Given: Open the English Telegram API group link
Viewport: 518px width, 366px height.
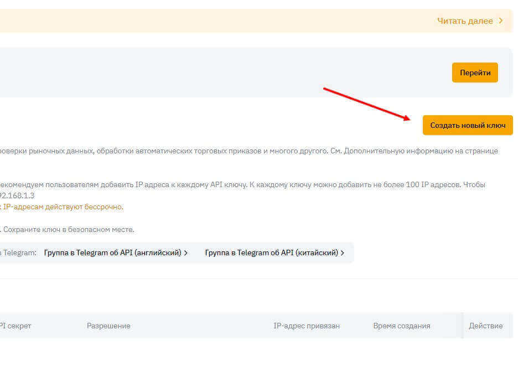Looking at the screenshot, I should 112,252.
